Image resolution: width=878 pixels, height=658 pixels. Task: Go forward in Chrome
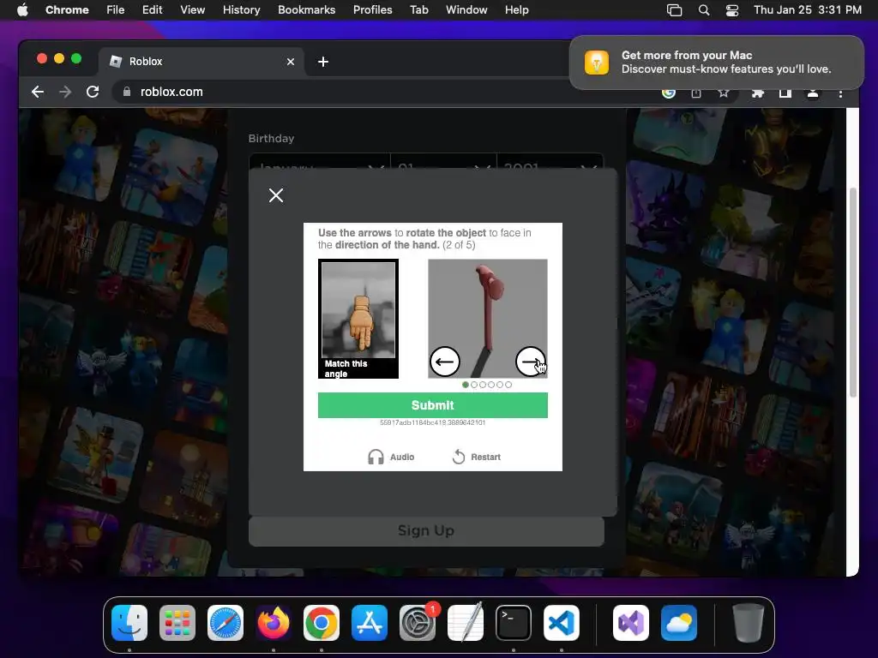coord(65,92)
